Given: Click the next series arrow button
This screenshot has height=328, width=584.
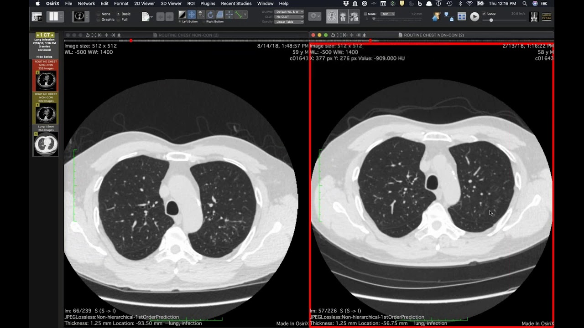Looking at the screenshot, I should click(169, 17).
